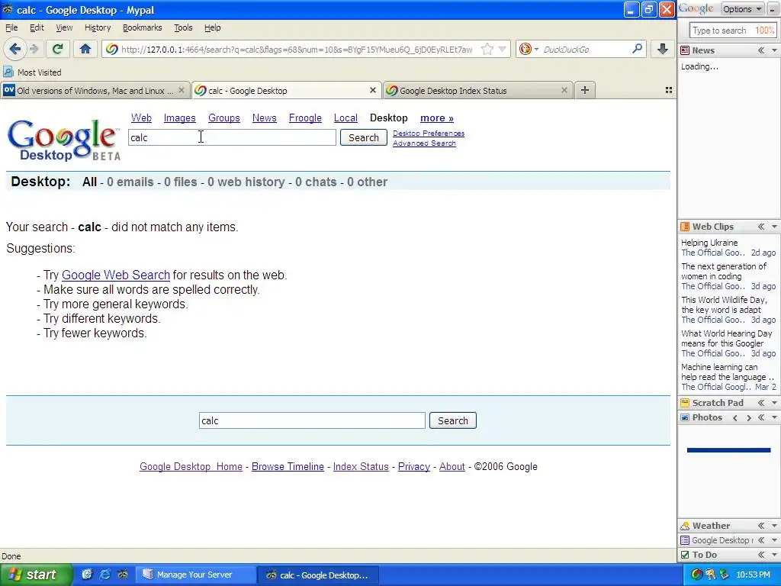Open the address bar history dropdown arrow

coord(503,49)
